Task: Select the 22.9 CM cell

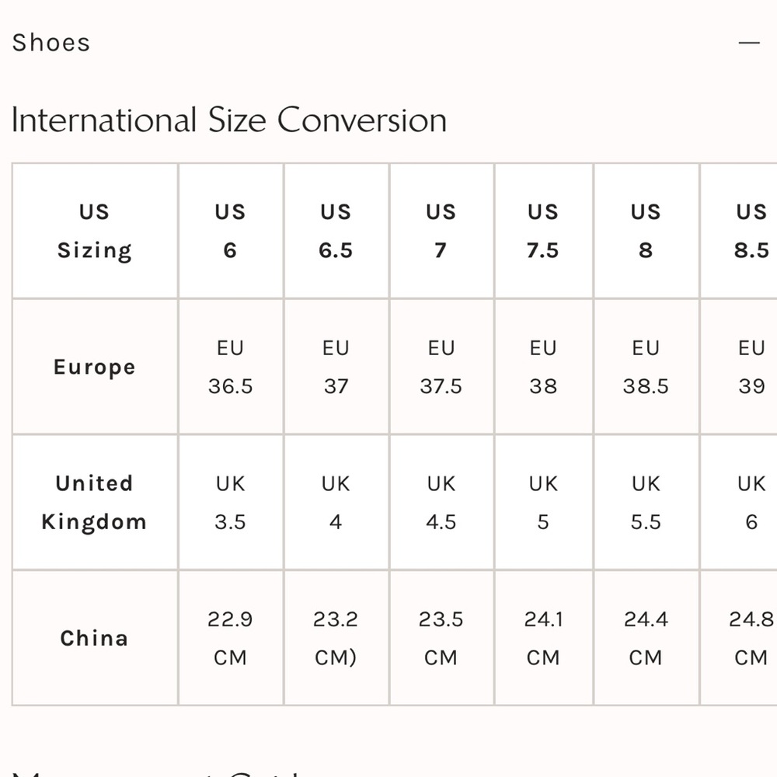Action: tap(230, 638)
